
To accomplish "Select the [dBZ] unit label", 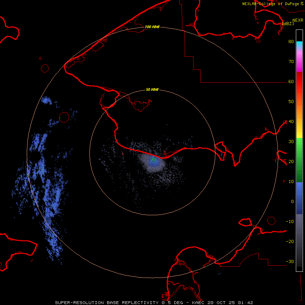I will [x=288, y=23].
